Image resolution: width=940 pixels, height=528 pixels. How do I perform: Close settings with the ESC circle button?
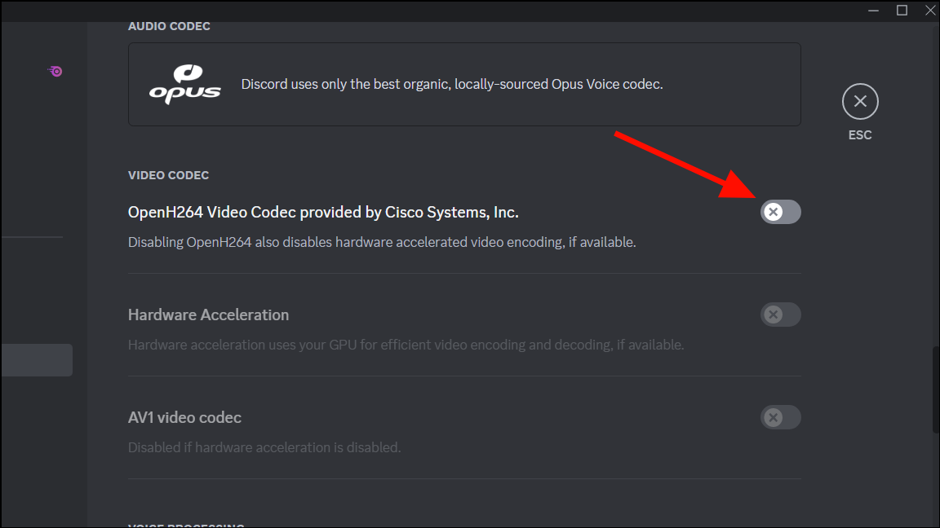(x=860, y=101)
